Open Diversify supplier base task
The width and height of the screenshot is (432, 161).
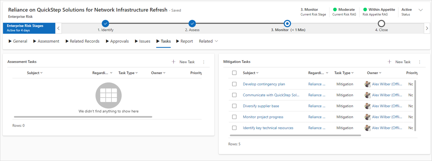(x=261, y=106)
